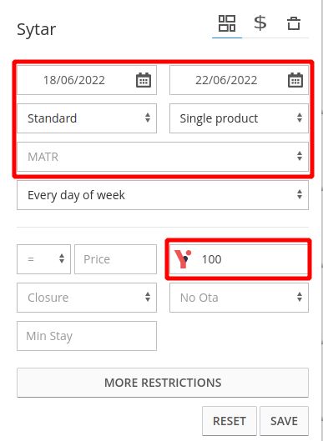This screenshot has height=441, width=323.
Task: Click the start date field 18/06/2022
Action: click(87, 80)
